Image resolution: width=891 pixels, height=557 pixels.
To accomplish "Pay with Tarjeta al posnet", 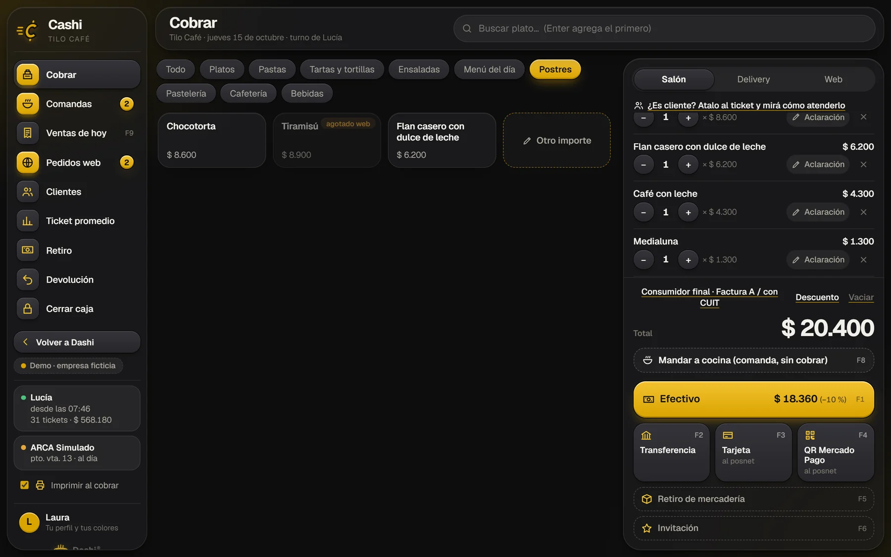I will (753, 452).
